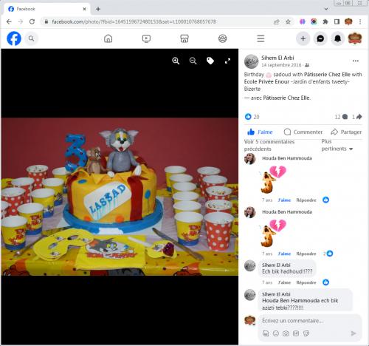Image resolution: width=369 pixels, height=346 pixels.
Task: Insert a sticker in comment
Action: click(x=306, y=333)
